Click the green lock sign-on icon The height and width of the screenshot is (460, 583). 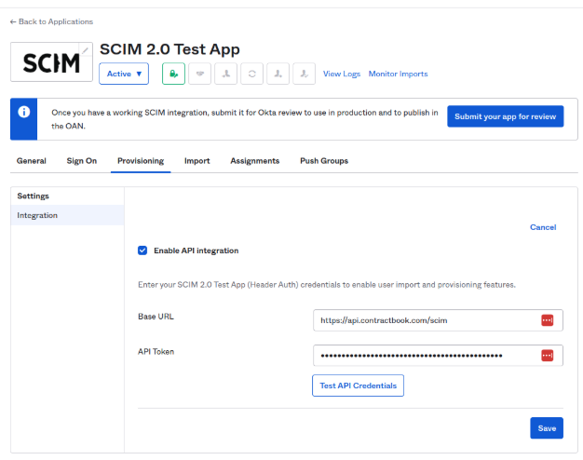click(173, 74)
